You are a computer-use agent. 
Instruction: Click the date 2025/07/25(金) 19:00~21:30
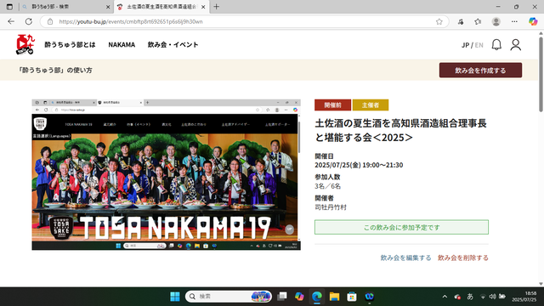pos(359,165)
